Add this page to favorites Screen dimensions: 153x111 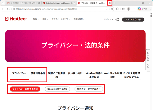pos(112,9)
